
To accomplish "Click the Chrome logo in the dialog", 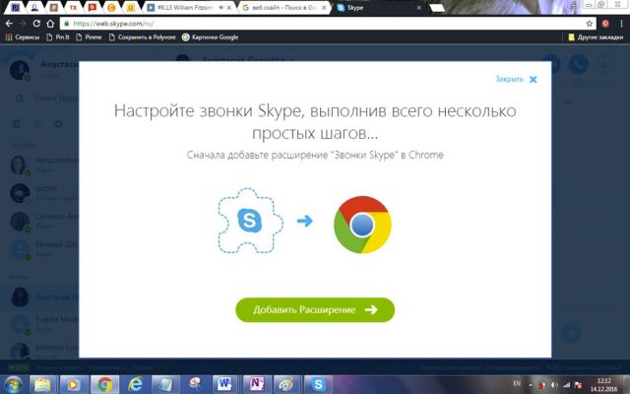I will point(362,225).
